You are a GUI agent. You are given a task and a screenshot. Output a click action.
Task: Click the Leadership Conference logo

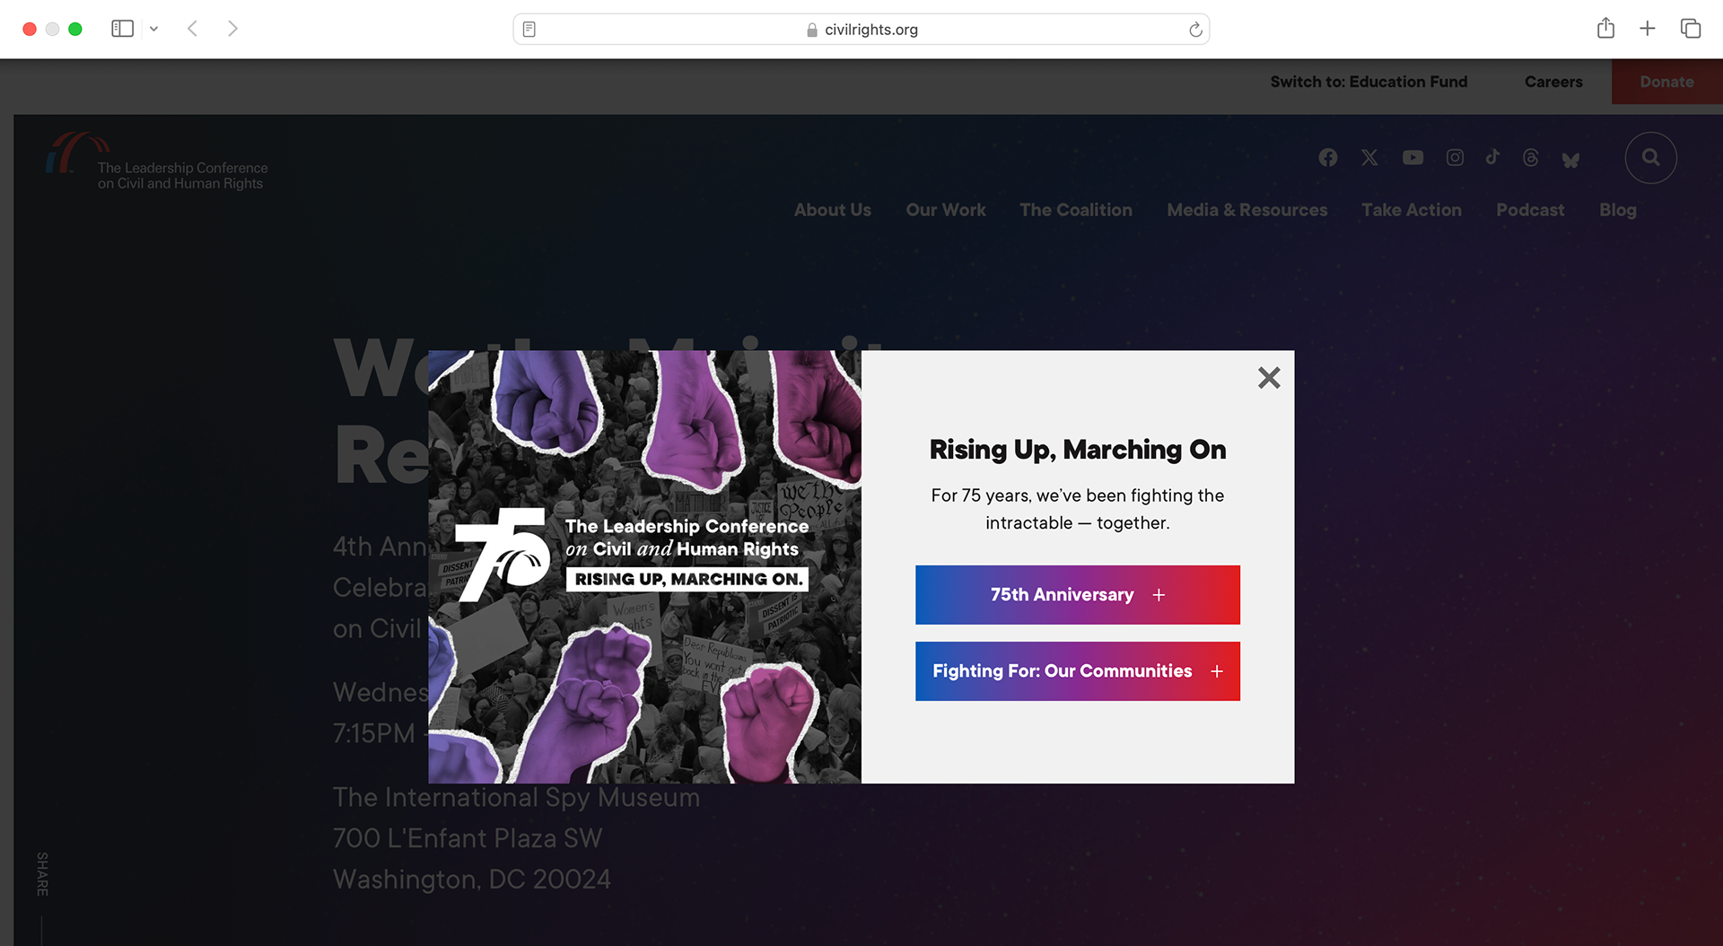click(157, 163)
